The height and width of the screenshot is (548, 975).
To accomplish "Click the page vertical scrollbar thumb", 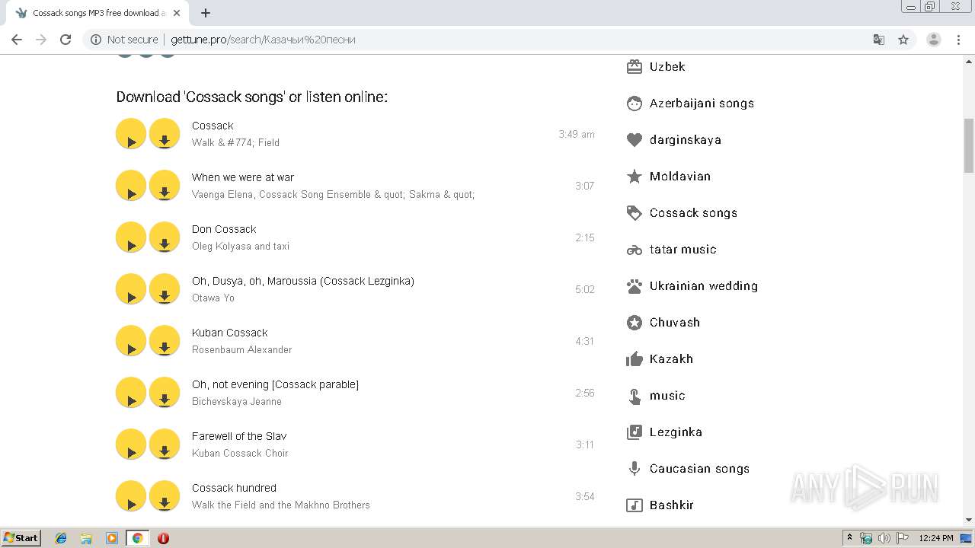I will coord(969,145).
